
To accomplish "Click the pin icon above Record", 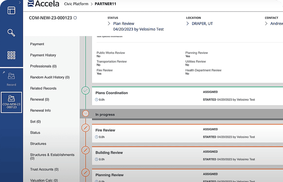I will point(4,73).
